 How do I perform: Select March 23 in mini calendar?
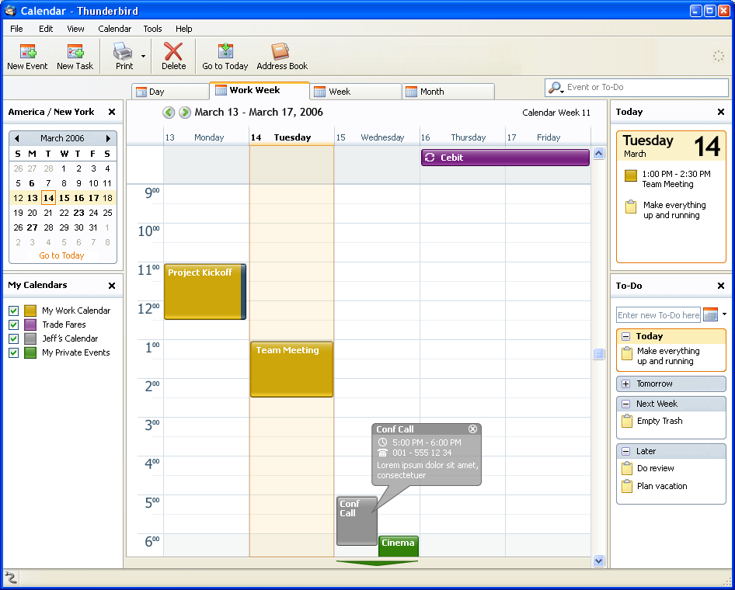coord(78,213)
